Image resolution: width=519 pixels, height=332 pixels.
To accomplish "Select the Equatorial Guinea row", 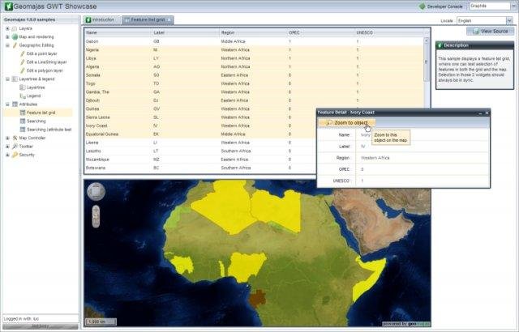I will 200,134.
